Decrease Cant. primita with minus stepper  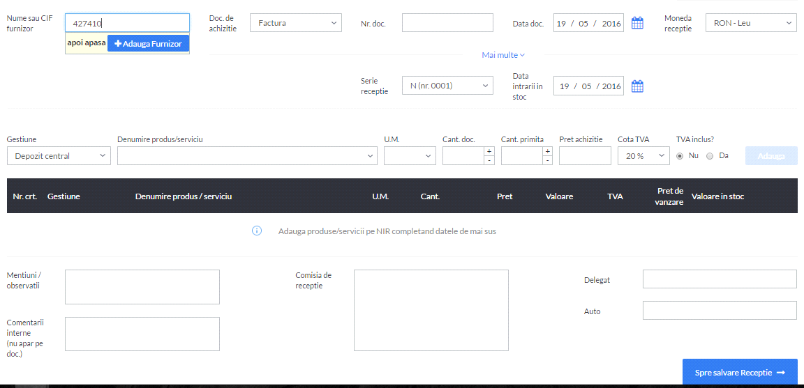(x=548, y=160)
